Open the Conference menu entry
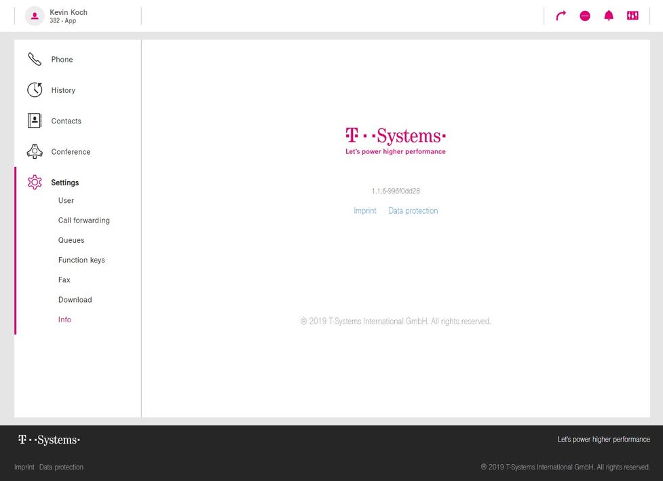Image resolution: width=663 pixels, height=481 pixels. (71, 152)
